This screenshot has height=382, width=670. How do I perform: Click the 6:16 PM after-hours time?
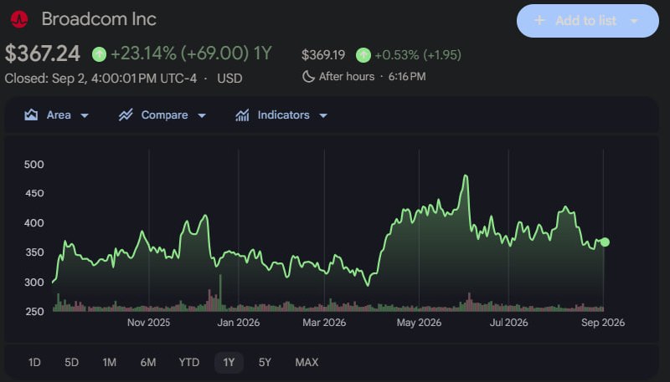[x=407, y=77]
